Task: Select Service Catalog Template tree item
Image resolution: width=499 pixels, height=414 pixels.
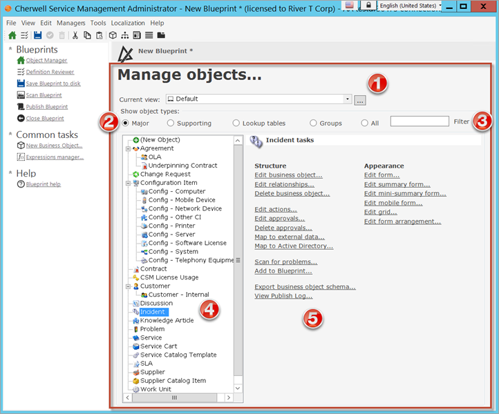Action: point(178,355)
